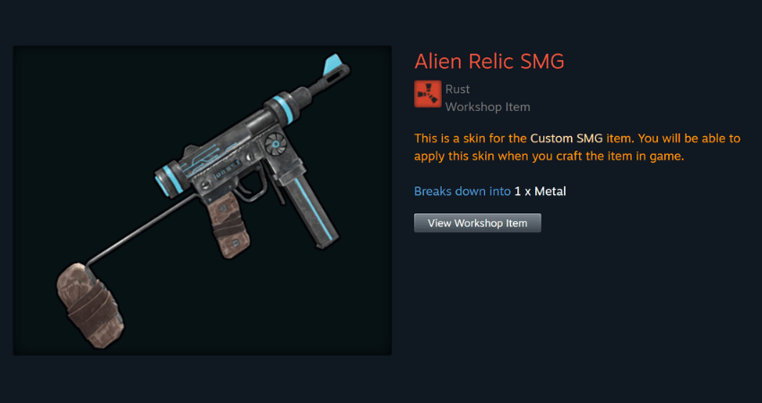762x403 pixels.
Task: Click the Workshop Item label
Action: [x=488, y=107]
